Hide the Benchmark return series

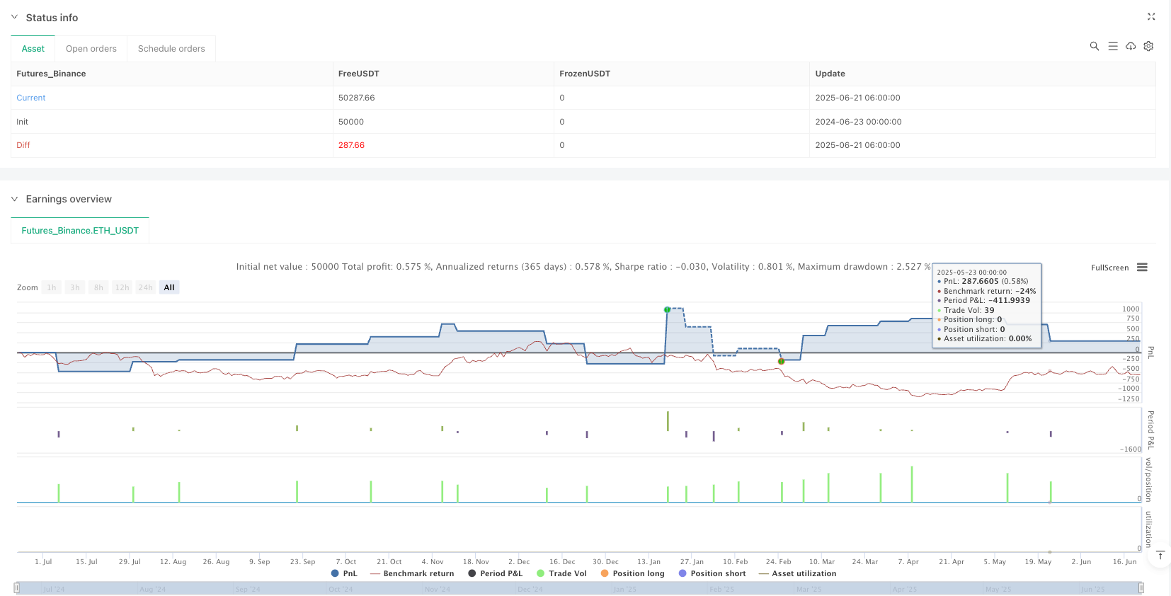[x=412, y=573]
